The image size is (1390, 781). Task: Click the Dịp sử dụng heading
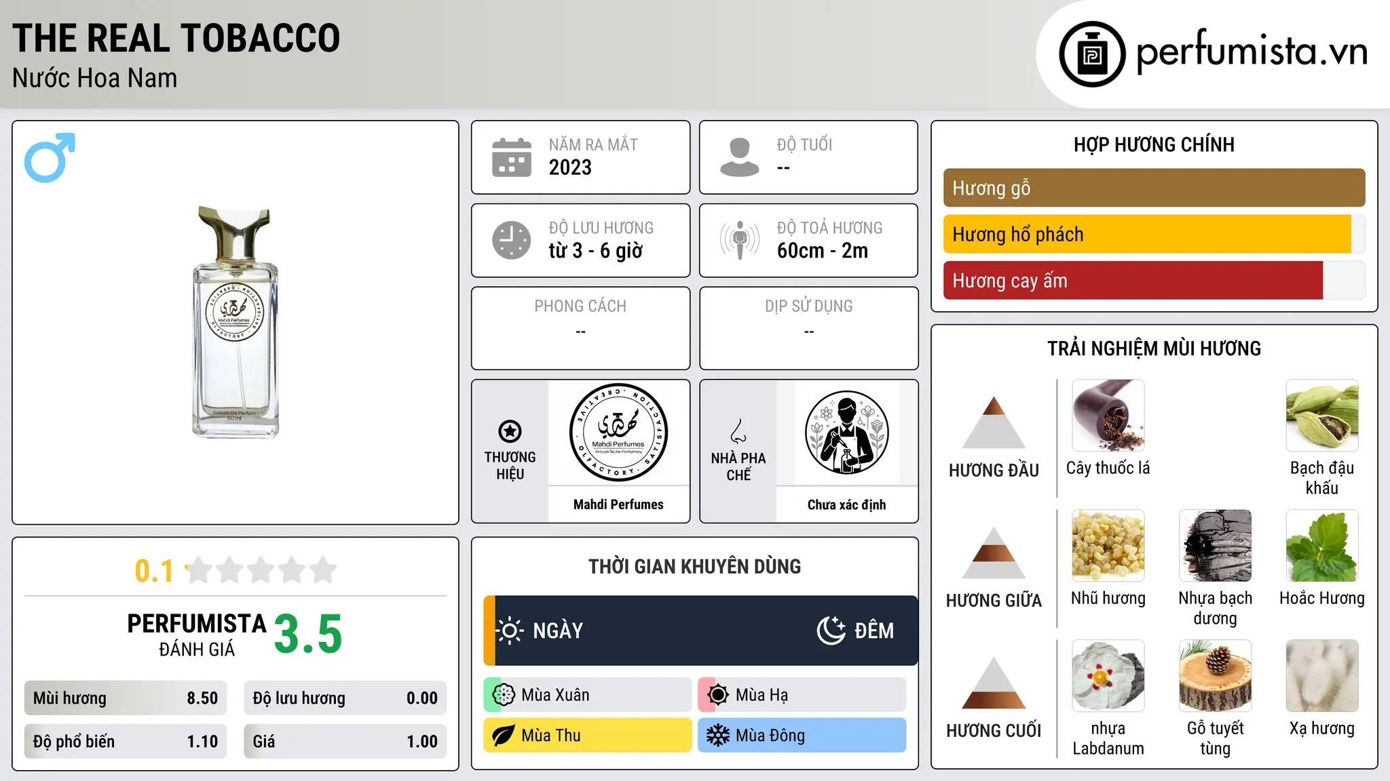coord(809,306)
